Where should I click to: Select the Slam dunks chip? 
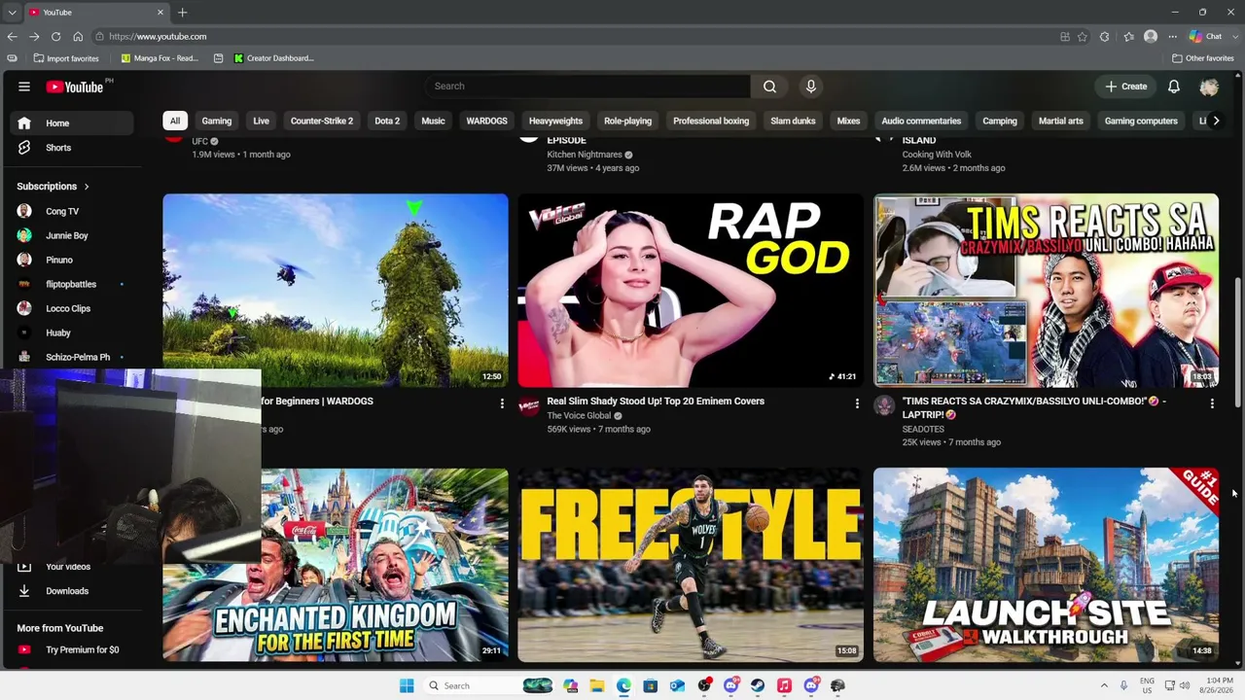(793, 122)
